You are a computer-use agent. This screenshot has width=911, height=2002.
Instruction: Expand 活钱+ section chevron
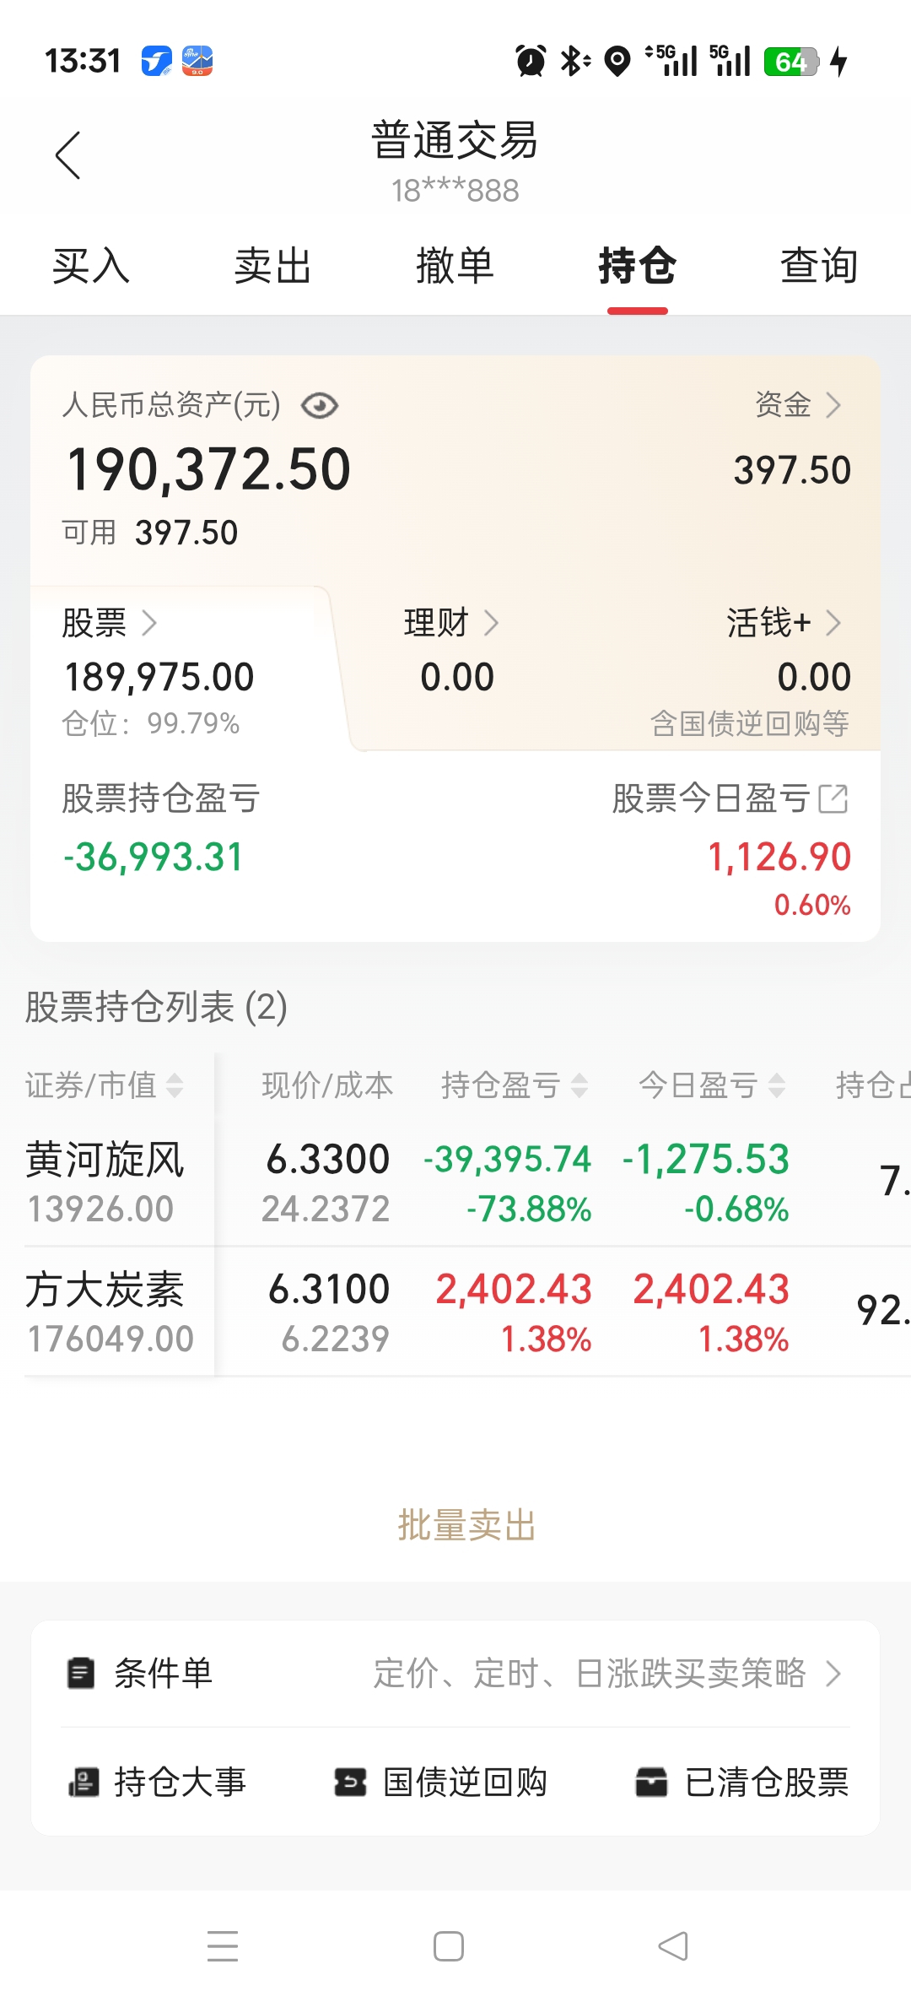833,623
